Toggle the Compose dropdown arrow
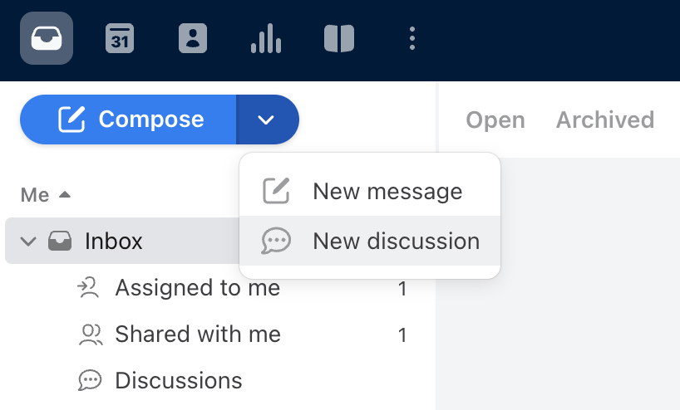The width and height of the screenshot is (680, 410). click(x=266, y=120)
